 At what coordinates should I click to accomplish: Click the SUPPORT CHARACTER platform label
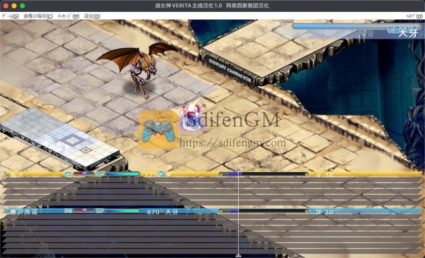pos(230,70)
